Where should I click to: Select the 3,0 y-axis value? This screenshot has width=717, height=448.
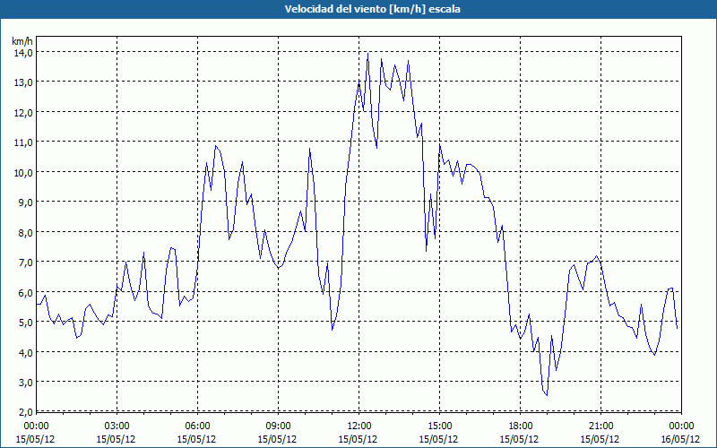coord(25,383)
